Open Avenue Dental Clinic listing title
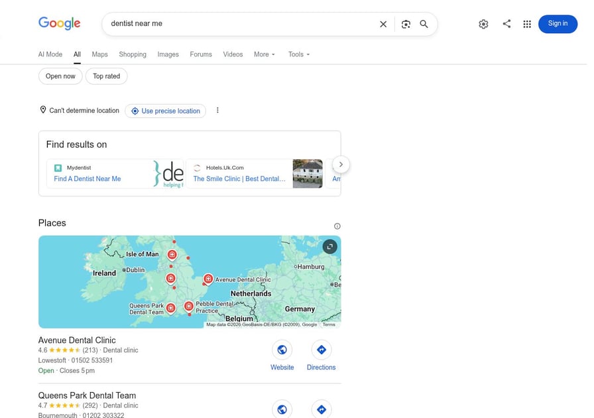 pos(77,340)
